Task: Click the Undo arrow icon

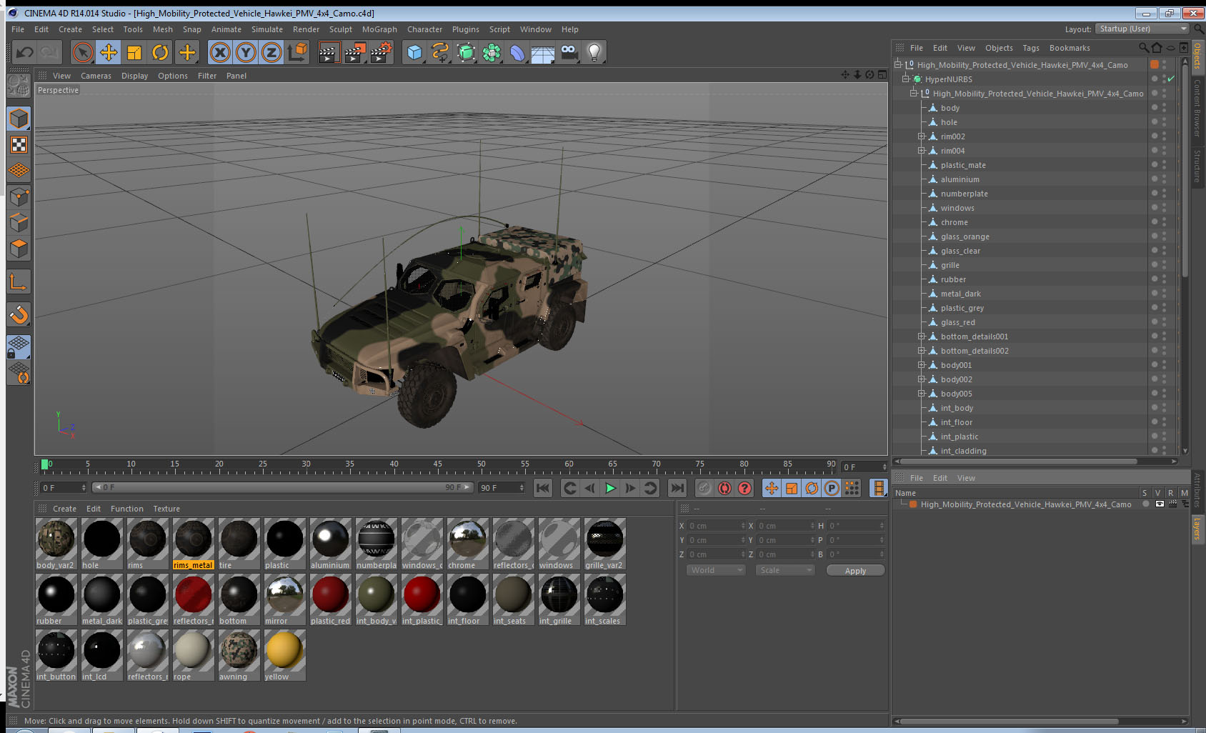Action: tap(25, 52)
